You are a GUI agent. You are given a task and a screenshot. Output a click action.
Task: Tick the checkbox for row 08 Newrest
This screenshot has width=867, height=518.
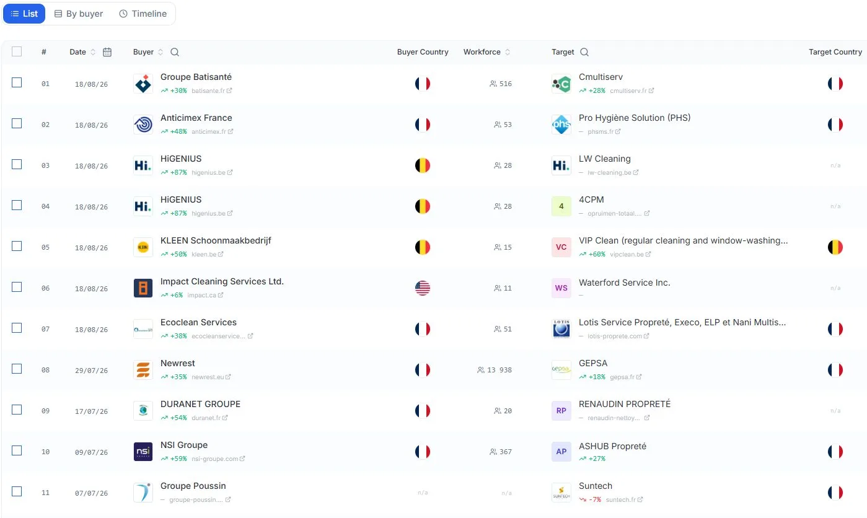point(17,369)
